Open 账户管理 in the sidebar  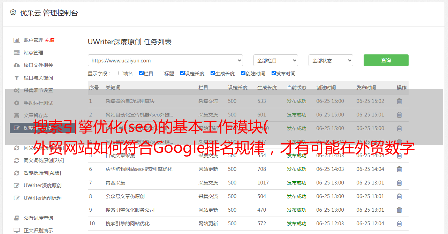click(33, 40)
